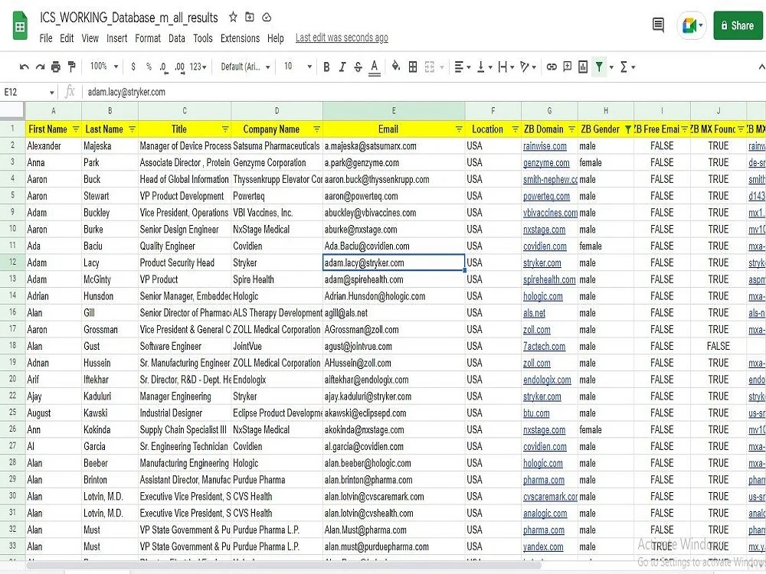Click the Redo arrow in the toolbar
Viewport: 766px width, 574px height.
(x=40, y=67)
